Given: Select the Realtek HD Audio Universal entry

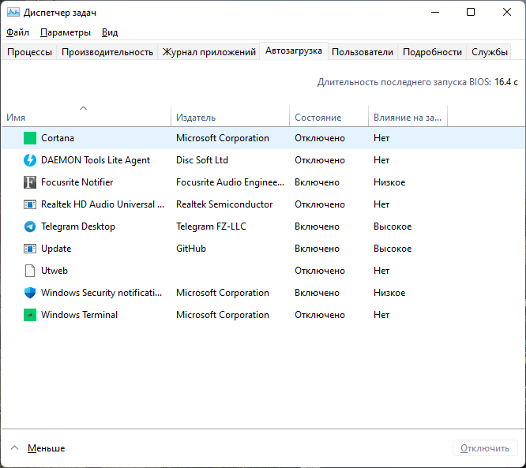Looking at the screenshot, I should 103,204.
